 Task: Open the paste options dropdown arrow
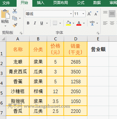point(5,26)
